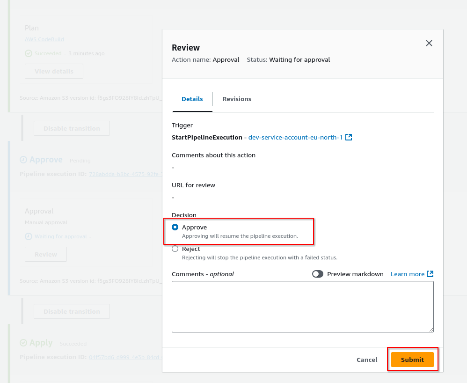Switch to the Details tab

192,99
